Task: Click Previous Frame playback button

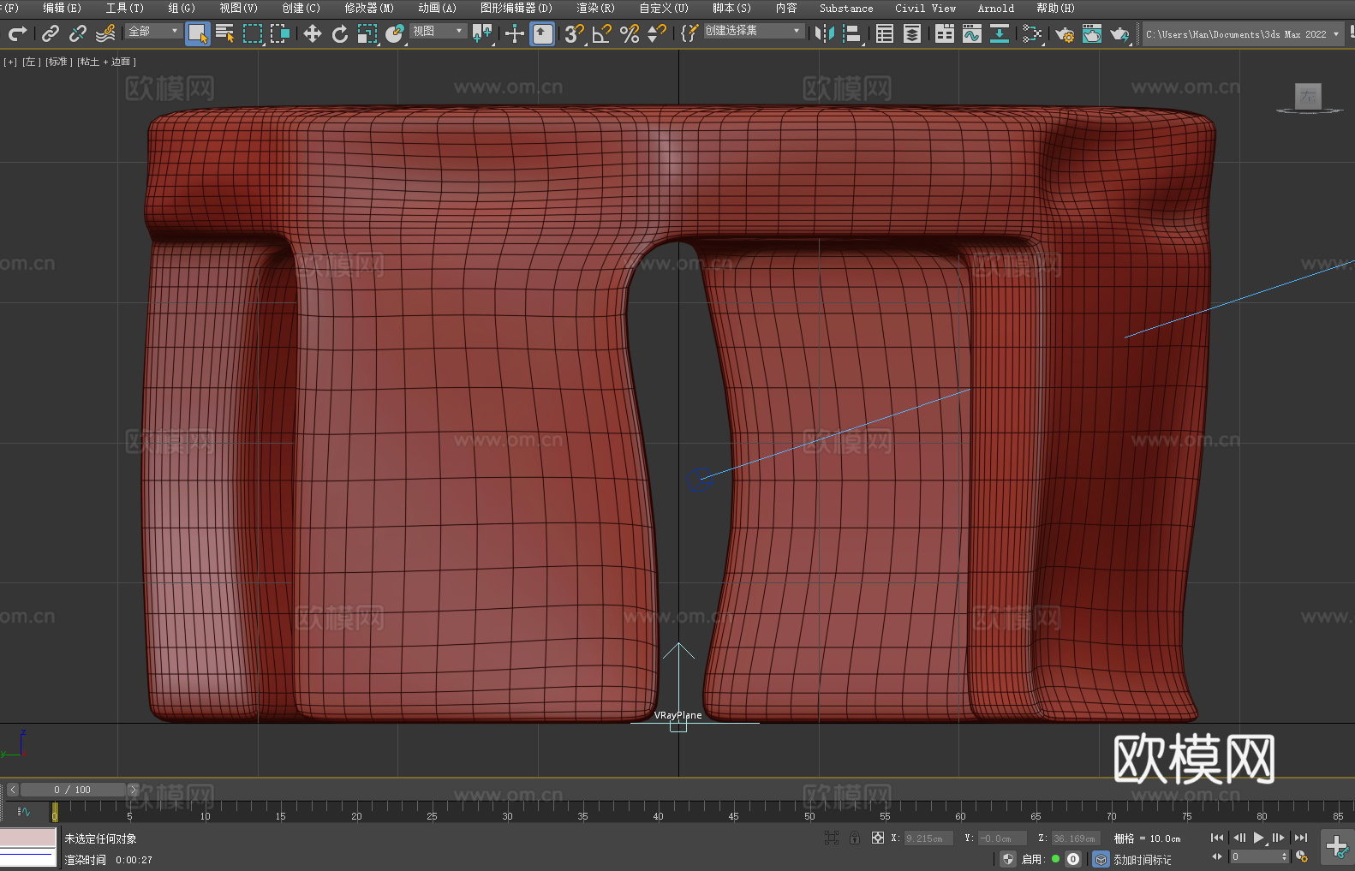Action: (x=1239, y=838)
